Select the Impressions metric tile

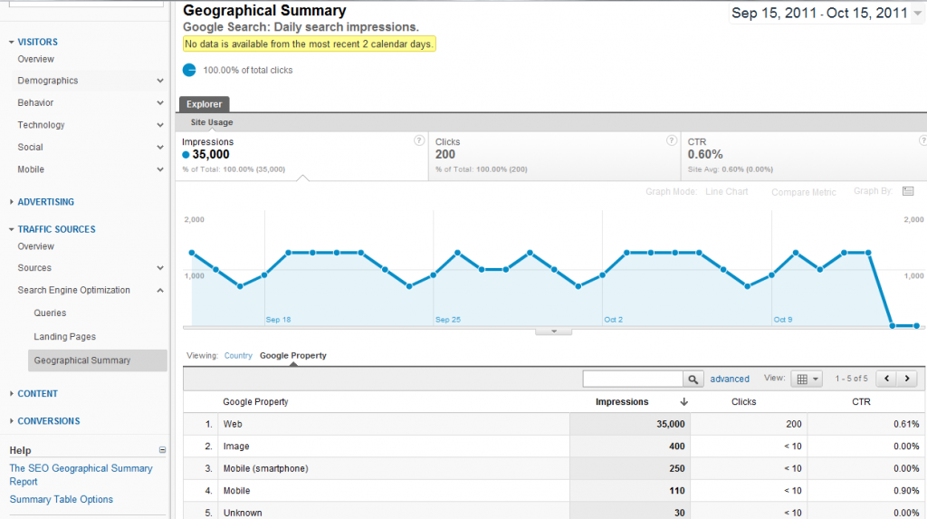[302, 156]
